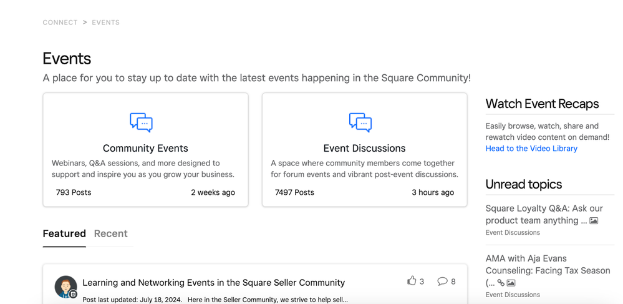
Task: Click image icon beside AMA Aja Evans topic
Action: [511, 283]
